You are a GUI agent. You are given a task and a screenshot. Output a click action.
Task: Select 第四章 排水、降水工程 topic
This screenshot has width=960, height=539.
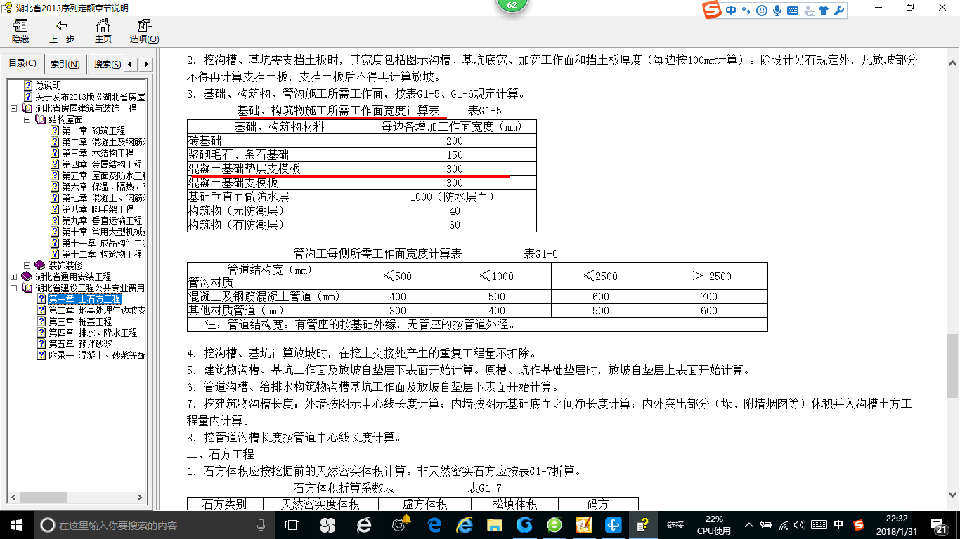(x=92, y=333)
